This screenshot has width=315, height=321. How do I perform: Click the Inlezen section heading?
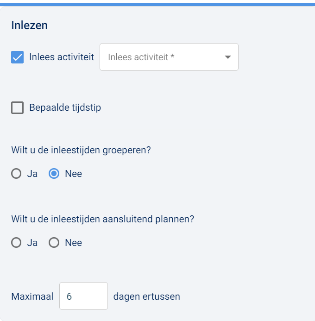pyautogui.click(x=29, y=25)
